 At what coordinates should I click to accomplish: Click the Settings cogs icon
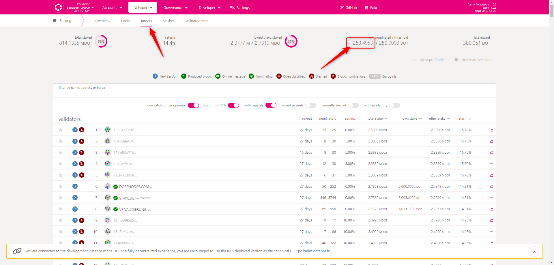232,8
